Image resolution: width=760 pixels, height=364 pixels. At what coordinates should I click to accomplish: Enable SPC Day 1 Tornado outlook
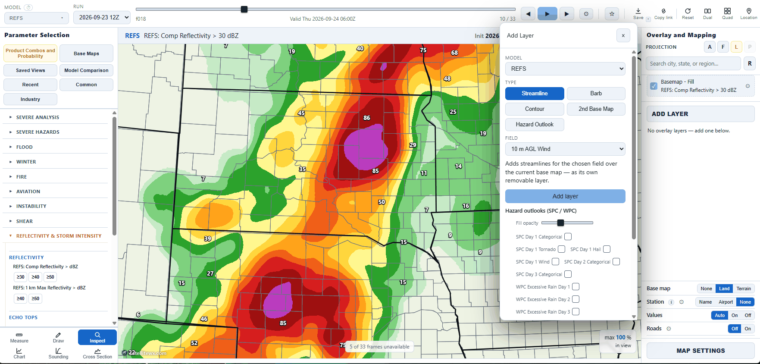[x=562, y=249]
